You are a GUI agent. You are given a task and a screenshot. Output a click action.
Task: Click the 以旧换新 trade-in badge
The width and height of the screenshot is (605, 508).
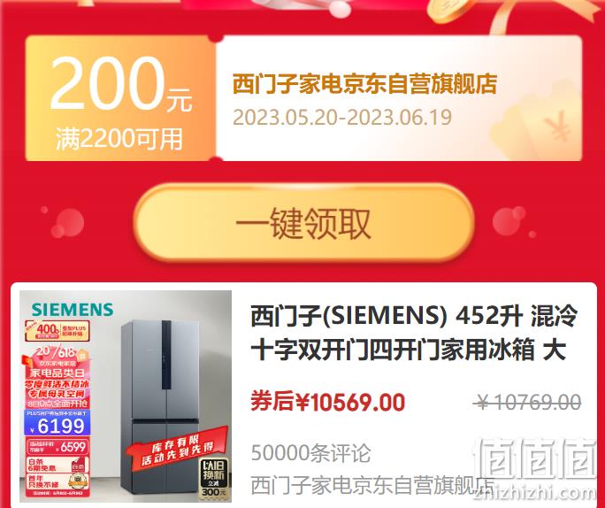pos(213,478)
